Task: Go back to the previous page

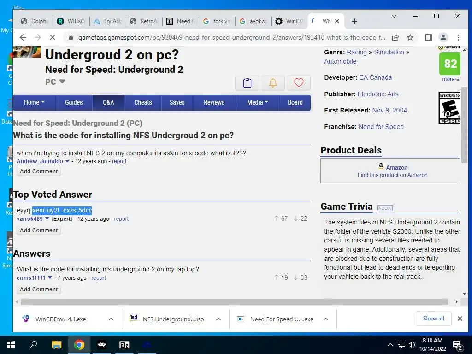Action: pos(23,37)
